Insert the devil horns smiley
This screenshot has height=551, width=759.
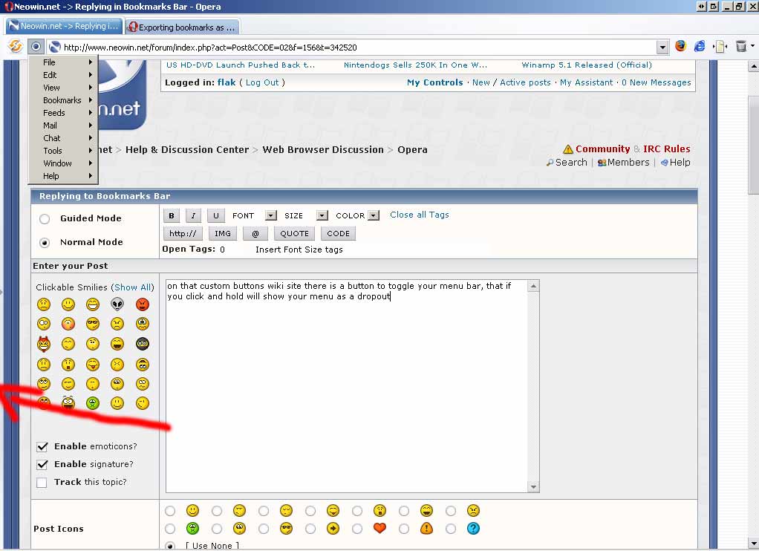pos(44,344)
